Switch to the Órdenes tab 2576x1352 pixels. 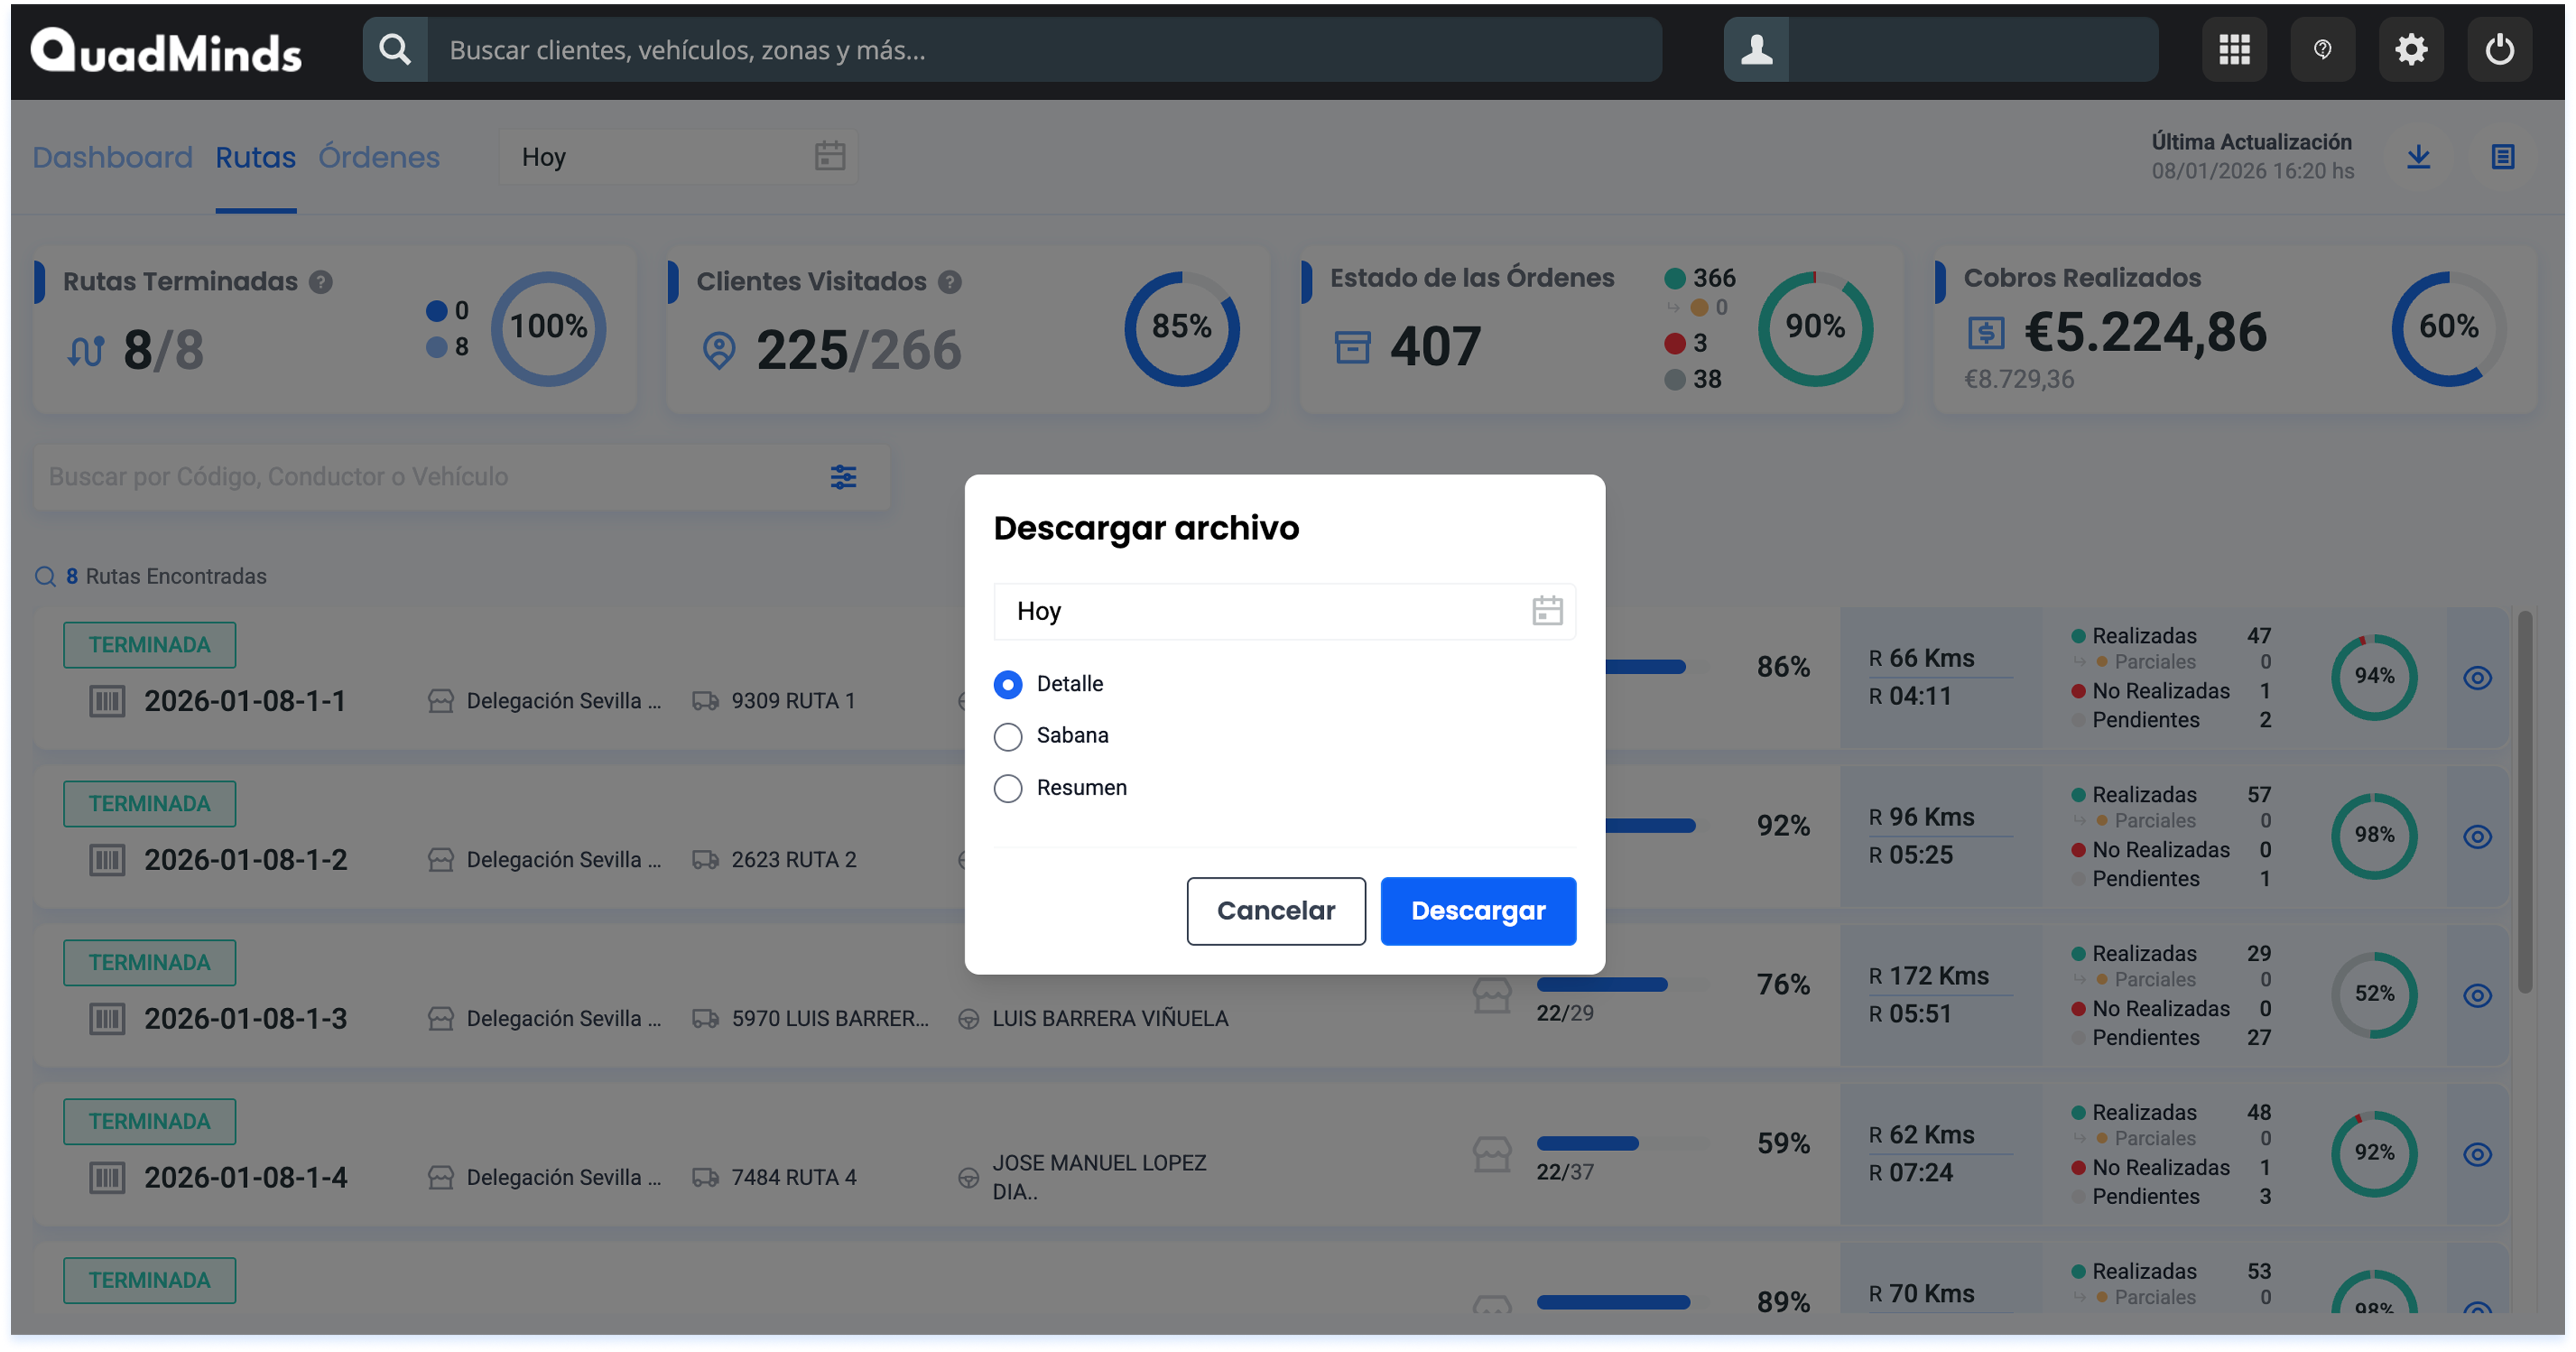pos(379,157)
